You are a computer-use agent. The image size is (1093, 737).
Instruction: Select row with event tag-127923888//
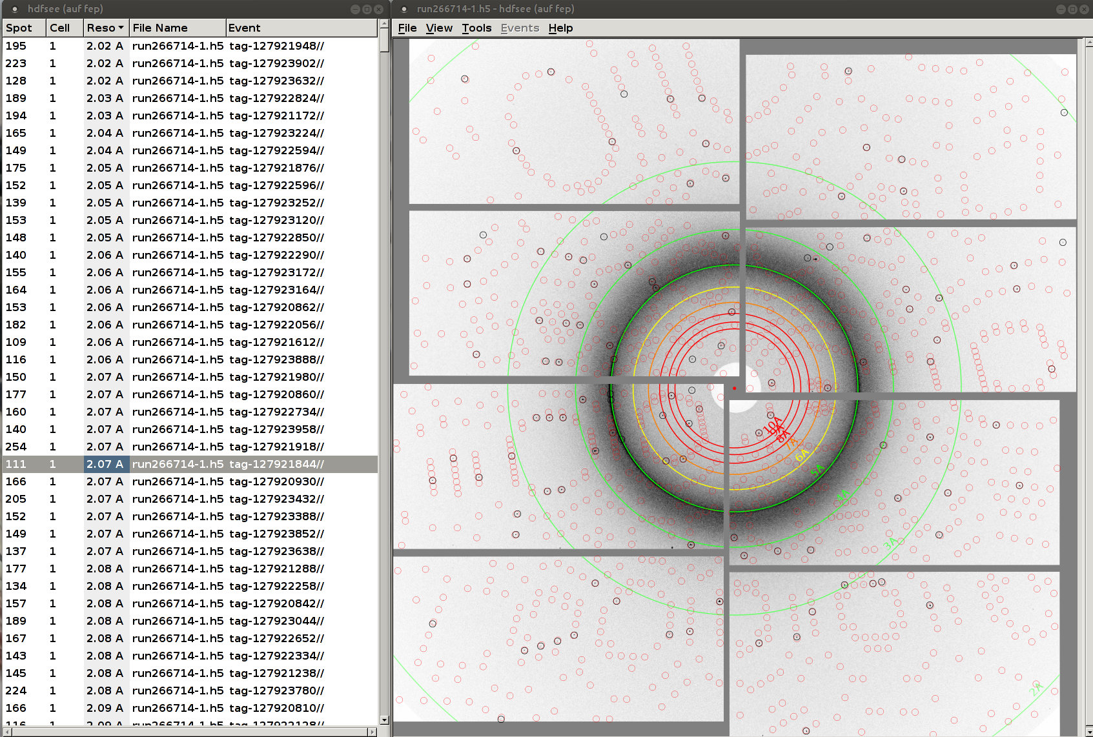pyautogui.click(x=190, y=359)
